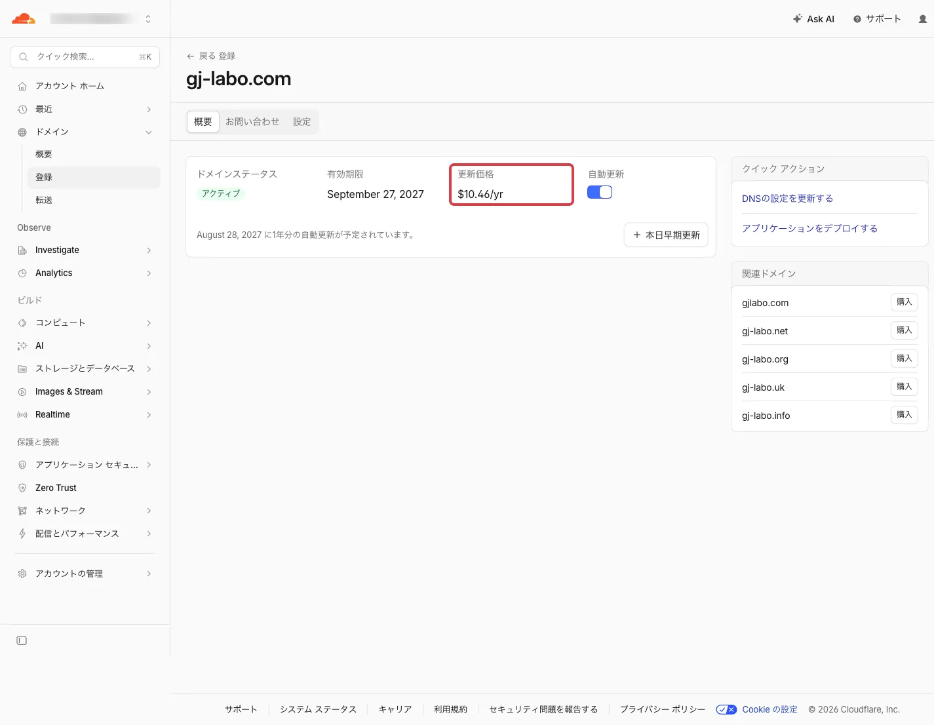Click the 本日早期更新 button
The height and width of the screenshot is (725, 934).
coord(666,235)
